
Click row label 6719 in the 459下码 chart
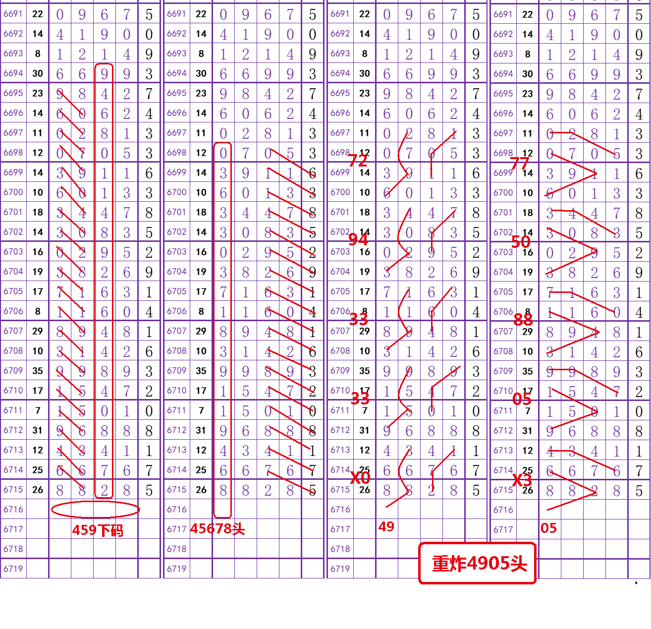point(13,569)
